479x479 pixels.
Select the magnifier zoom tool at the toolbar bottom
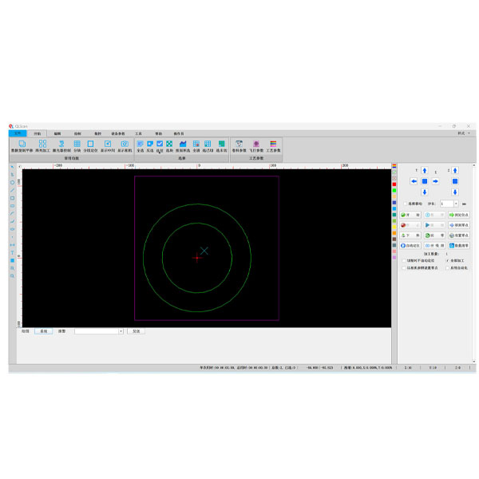[13, 276]
